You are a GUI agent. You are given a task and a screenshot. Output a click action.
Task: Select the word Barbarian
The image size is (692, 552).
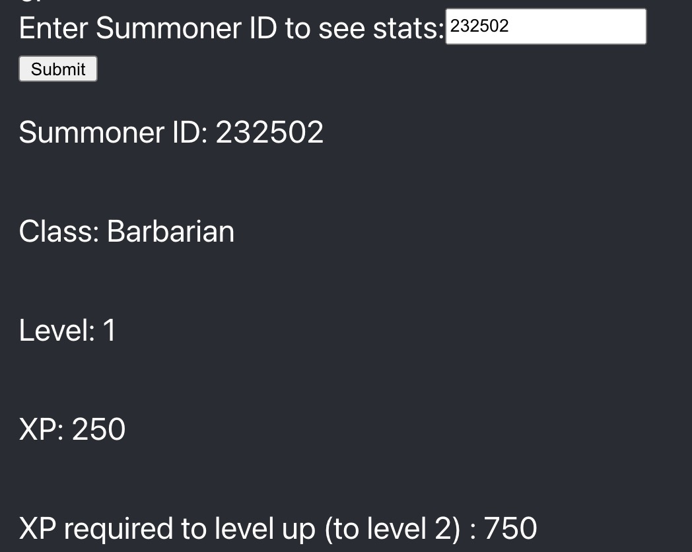tap(171, 231)
